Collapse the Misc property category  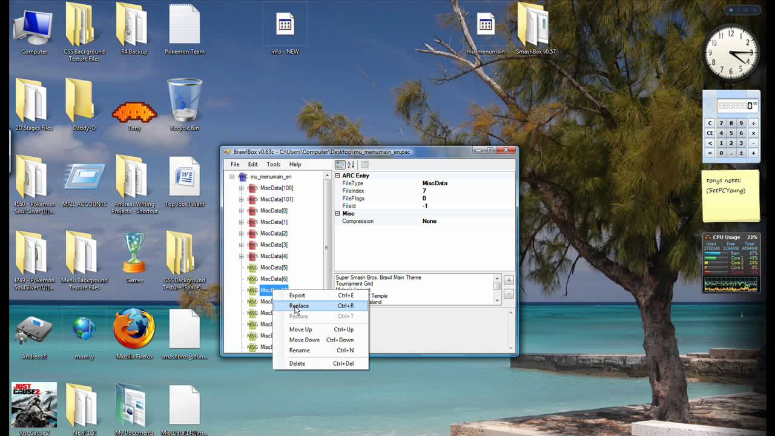[338, 213]
